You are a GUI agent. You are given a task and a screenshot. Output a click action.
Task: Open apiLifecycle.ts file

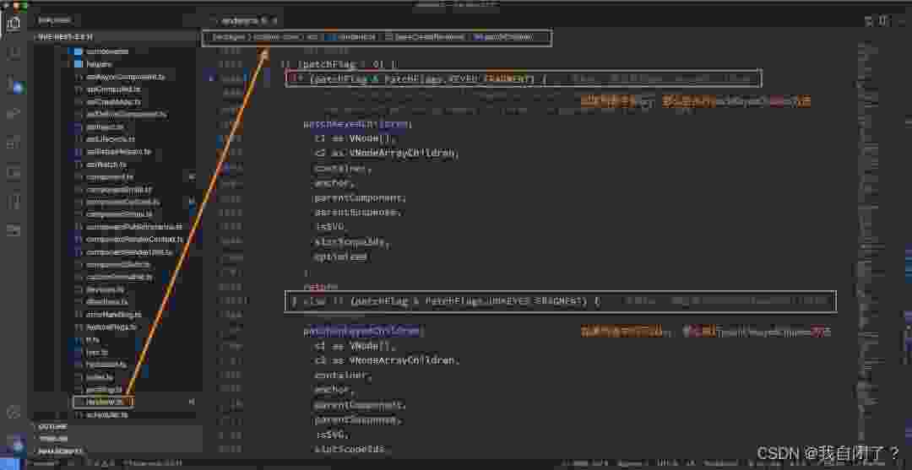[x=111, y=139]
